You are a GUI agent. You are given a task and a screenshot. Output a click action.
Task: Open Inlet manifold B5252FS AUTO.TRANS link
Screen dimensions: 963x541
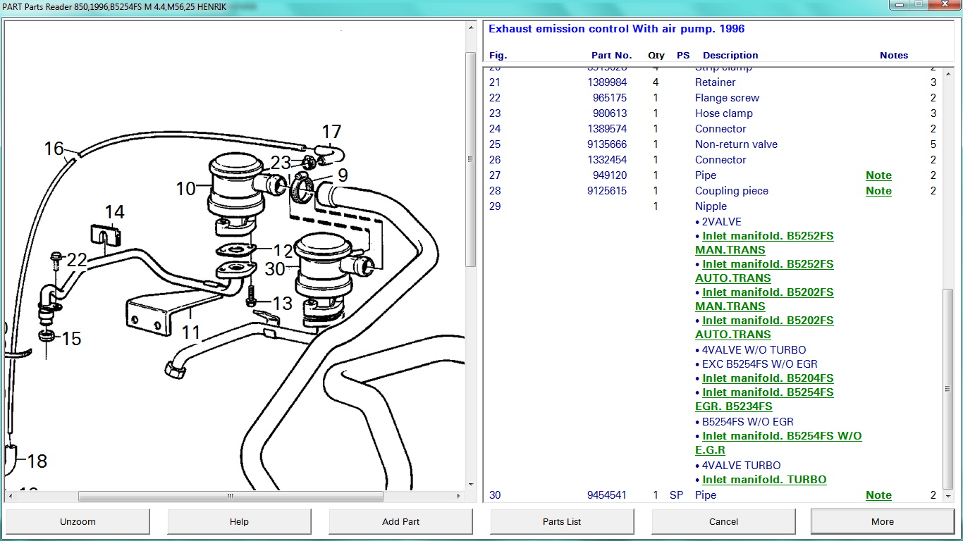click(x=764, y=271)
